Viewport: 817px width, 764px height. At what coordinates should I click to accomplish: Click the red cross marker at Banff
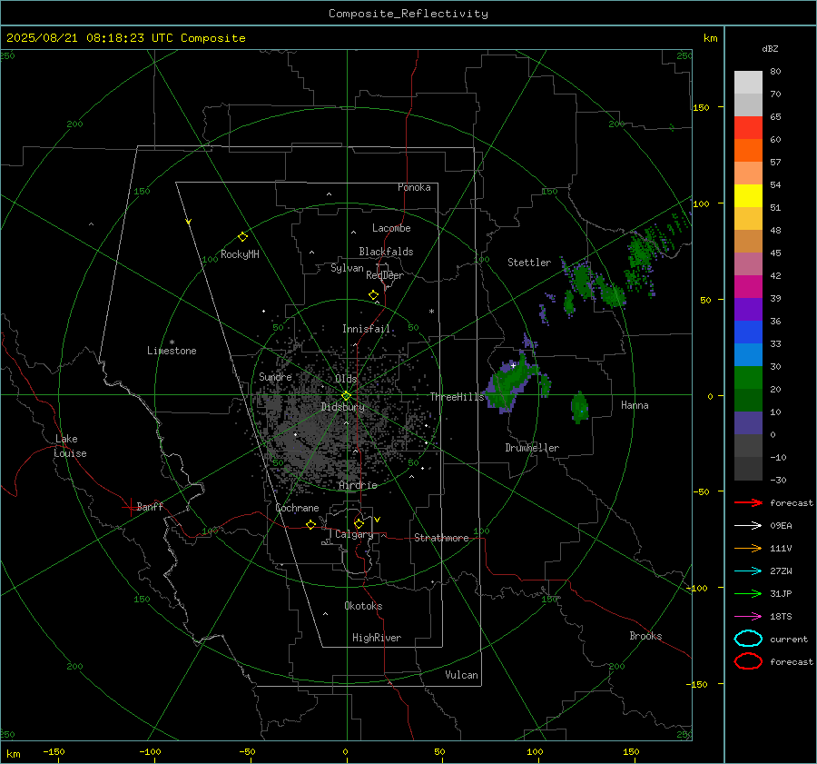point(130,507)
